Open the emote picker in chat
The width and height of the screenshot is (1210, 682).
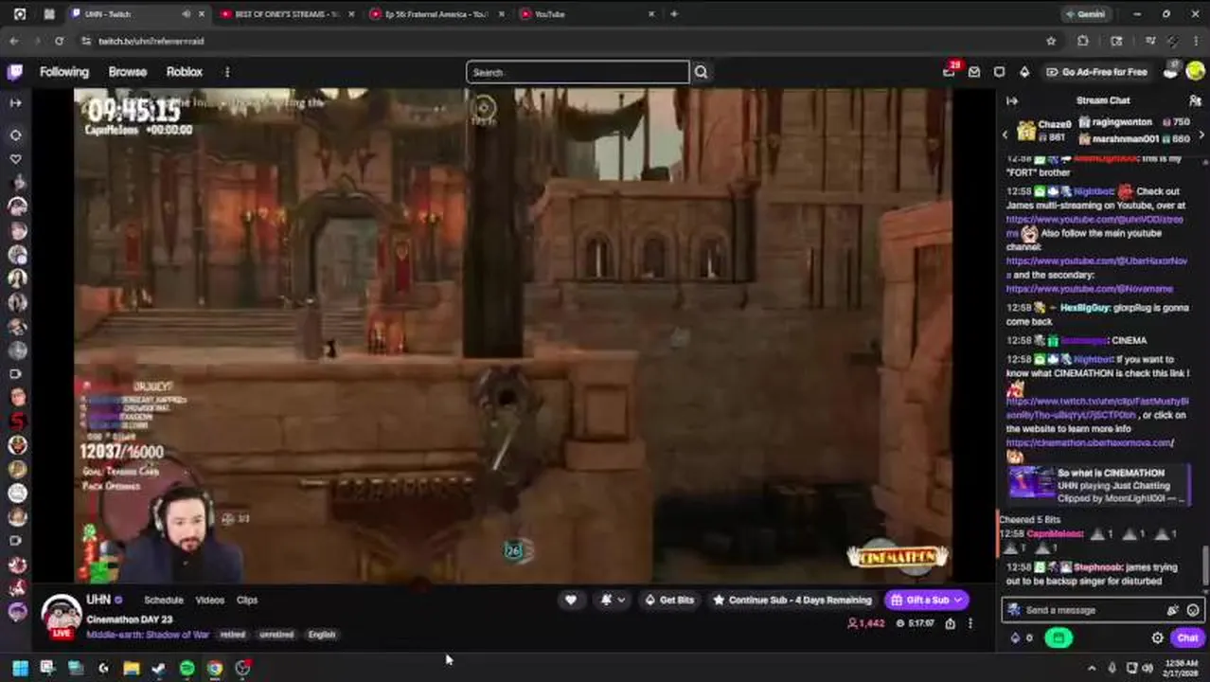(x=1193, y=610)
